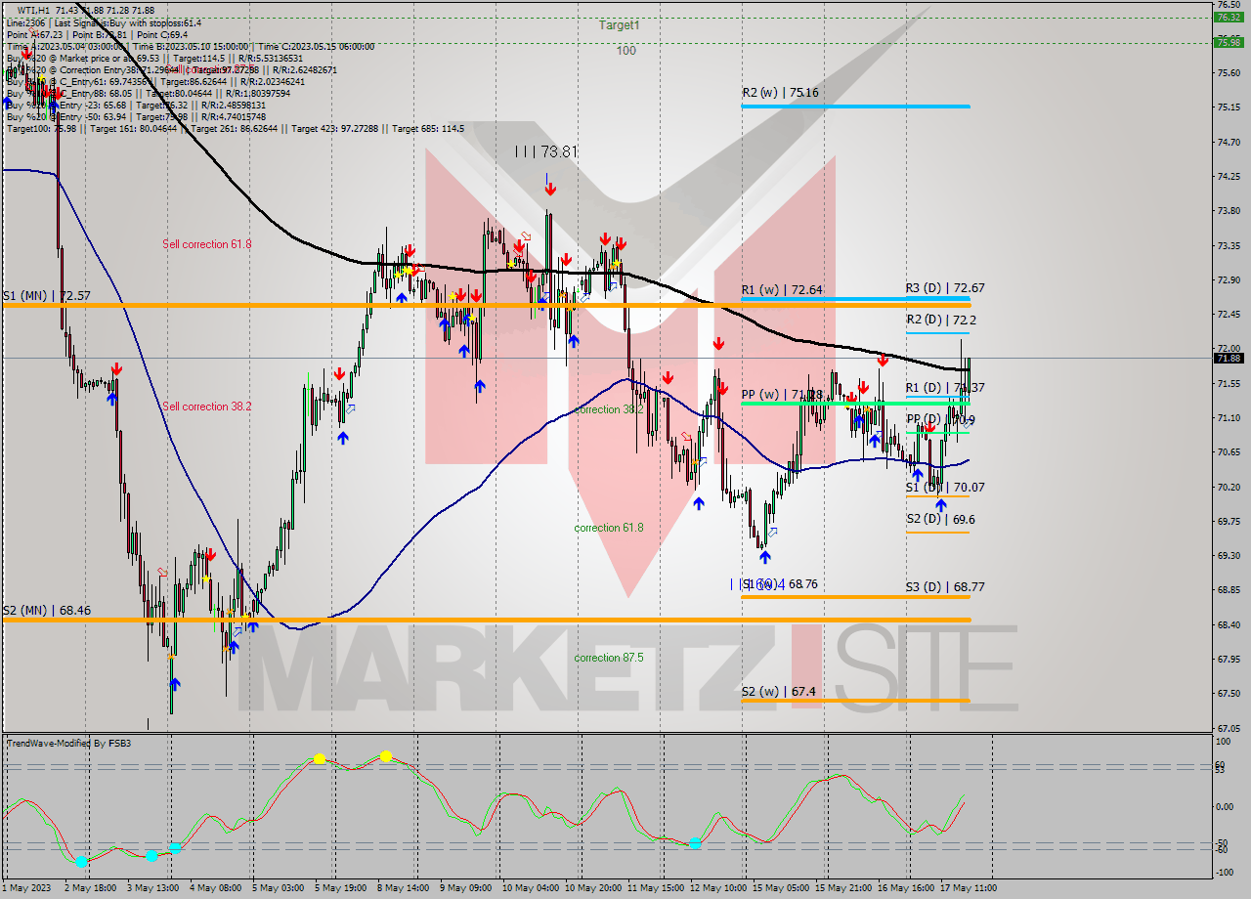Image resolution: width=1251 pixels, height=899 pixels.
Task: Select the Sell correction 61.8 text
Action: click(207, 244)
